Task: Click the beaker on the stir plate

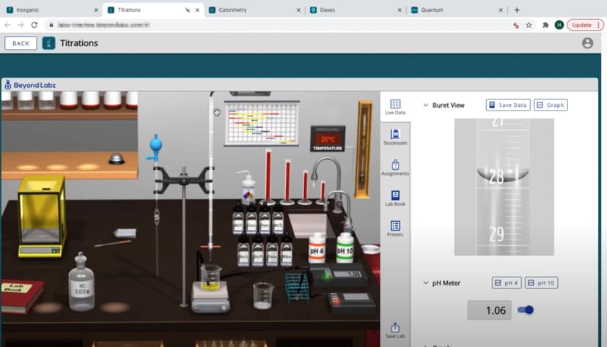Action: coord(210,278)
